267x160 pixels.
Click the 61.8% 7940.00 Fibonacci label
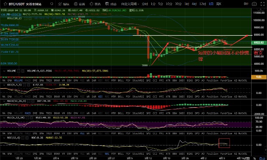click(x=9, y=33)
